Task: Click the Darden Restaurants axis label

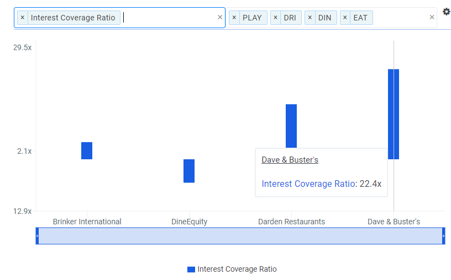Action: [x=291, y=222]
